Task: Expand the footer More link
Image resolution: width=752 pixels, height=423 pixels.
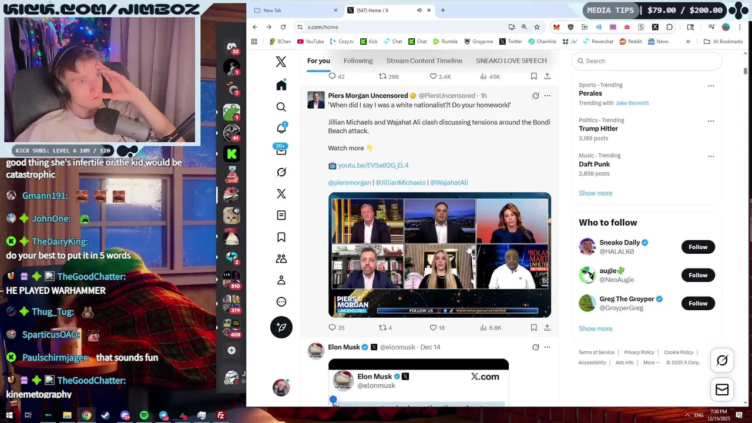Action: click(x=652, y=362)
